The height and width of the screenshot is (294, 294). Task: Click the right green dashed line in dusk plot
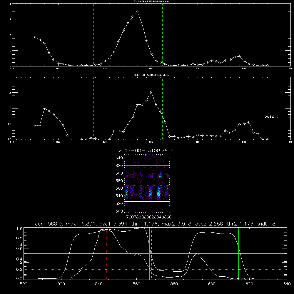[162, 108]
